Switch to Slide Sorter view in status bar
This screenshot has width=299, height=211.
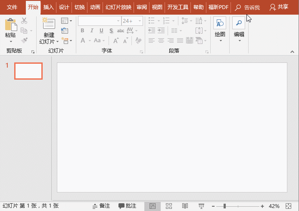169,206
